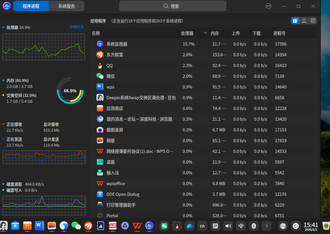Click the 66.9% memory ring chart
This screenshot has height=234, width=330.
[x=70, y=91]
